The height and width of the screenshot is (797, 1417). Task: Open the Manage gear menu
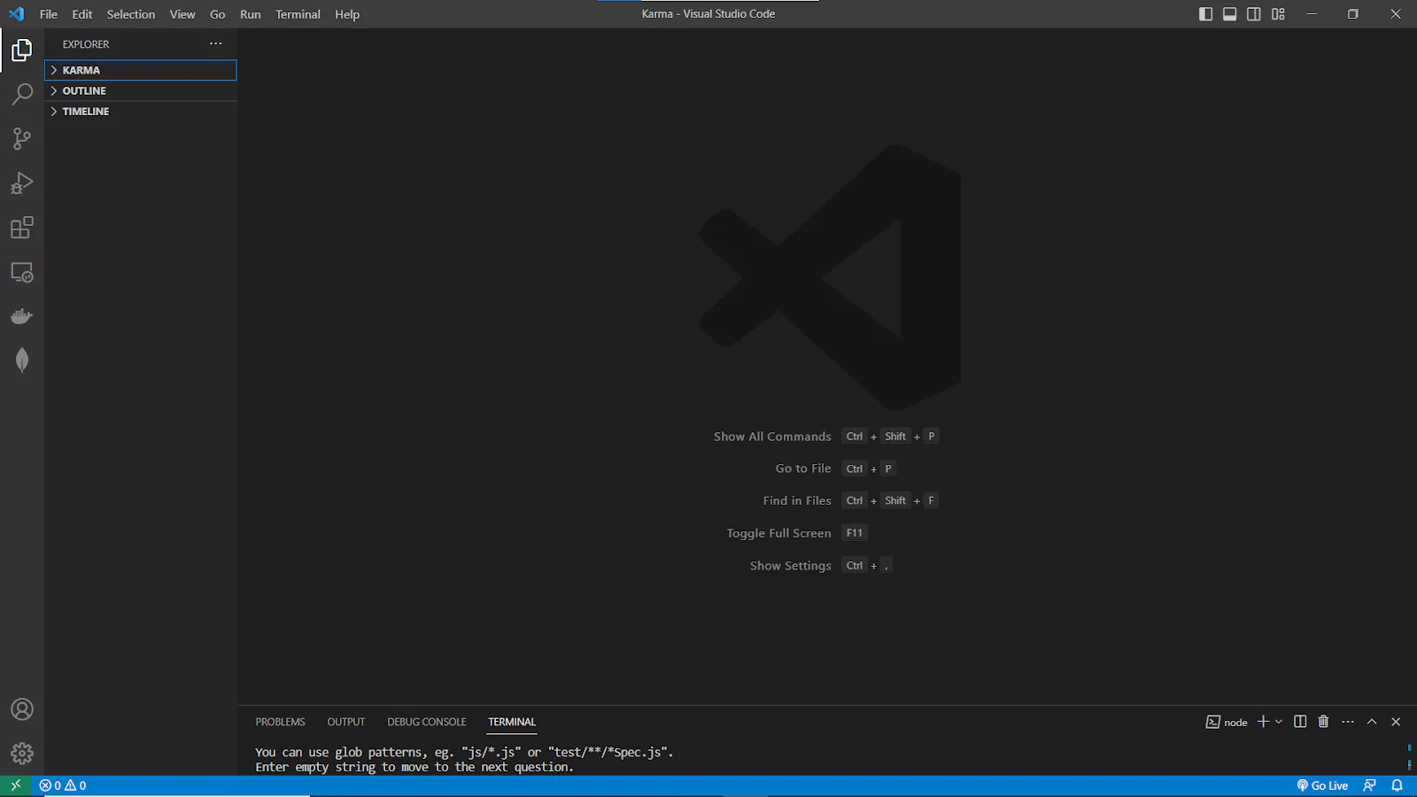22,753
